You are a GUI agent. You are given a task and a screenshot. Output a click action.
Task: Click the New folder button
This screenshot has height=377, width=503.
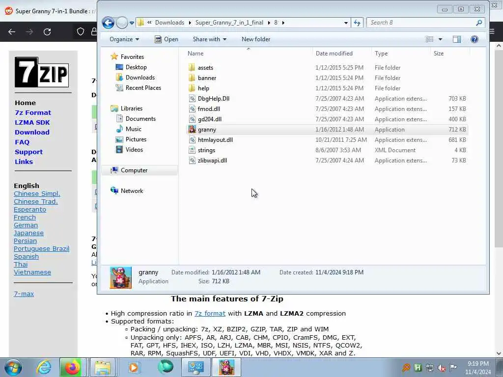point(255,39)
